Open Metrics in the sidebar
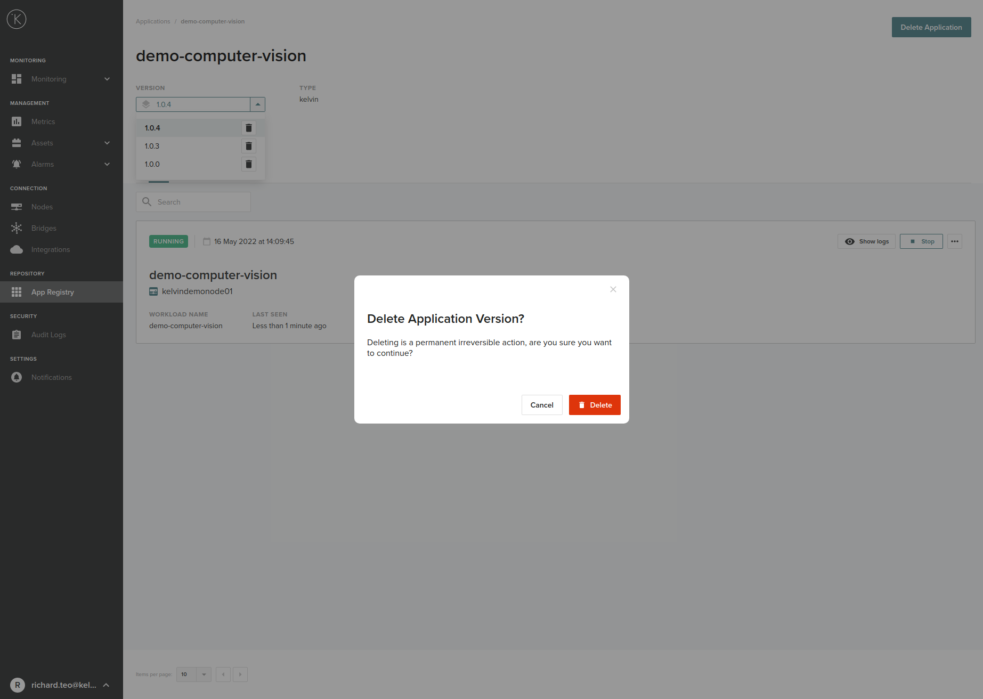 (x=43, y=121)
